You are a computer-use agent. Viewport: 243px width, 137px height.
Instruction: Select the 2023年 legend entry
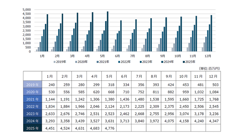point(146,62)
